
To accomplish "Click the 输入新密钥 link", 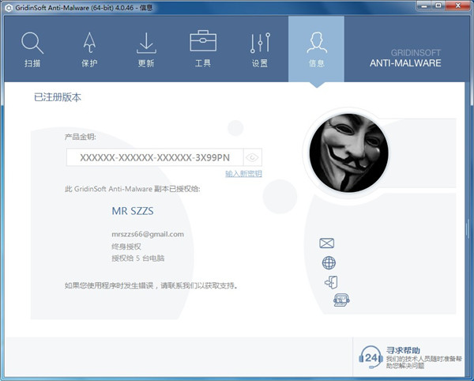I will click(x=243, y=174).
